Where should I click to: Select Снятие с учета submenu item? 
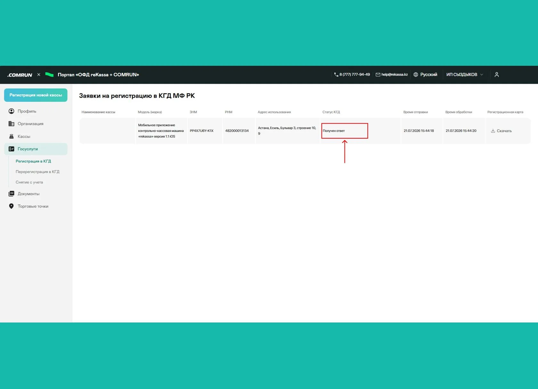coord(29,182)
